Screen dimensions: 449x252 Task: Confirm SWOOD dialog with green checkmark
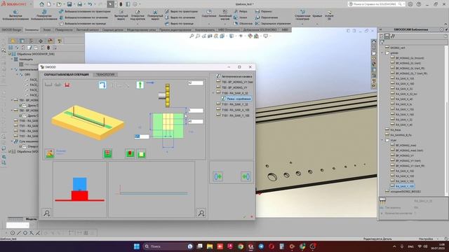244,217
